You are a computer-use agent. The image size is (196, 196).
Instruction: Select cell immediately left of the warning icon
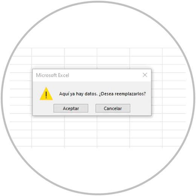point(21,93)
